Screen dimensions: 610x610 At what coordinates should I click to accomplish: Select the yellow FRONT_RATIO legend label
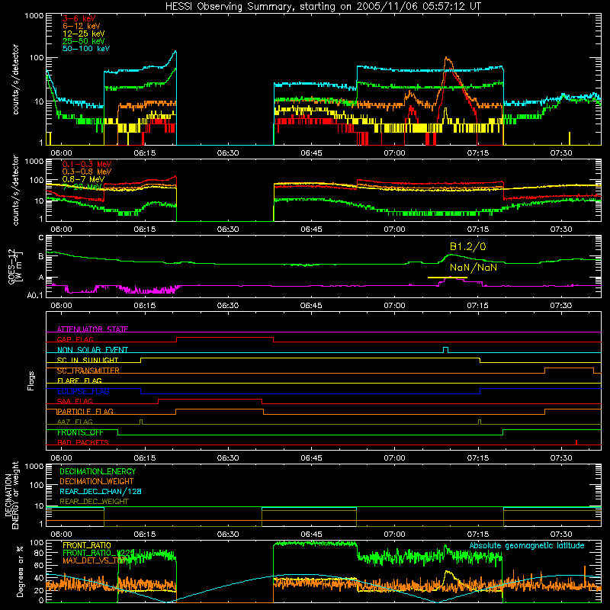[87, 545]
